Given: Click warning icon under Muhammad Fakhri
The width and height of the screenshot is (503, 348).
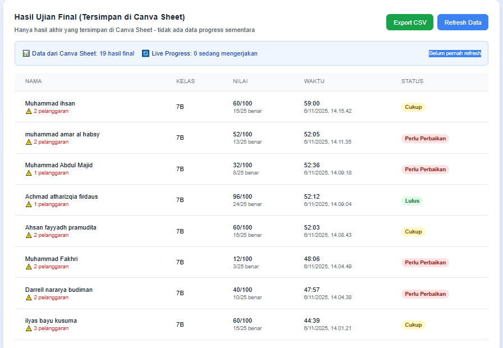Looking at the screenshot, I should [29, 267].
